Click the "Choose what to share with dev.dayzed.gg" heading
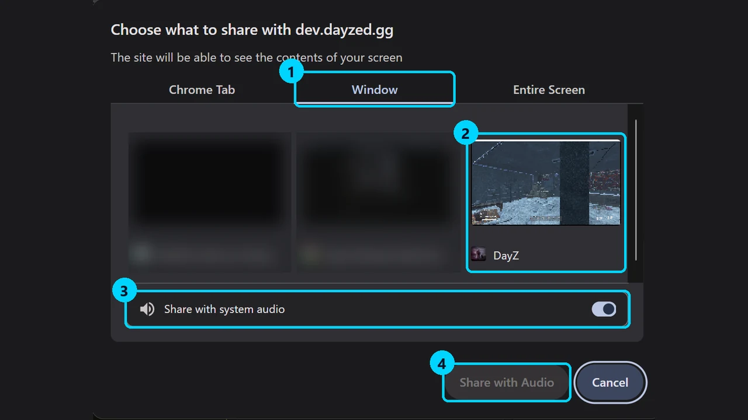The image size is (748, 420). [x=252, y=30]
